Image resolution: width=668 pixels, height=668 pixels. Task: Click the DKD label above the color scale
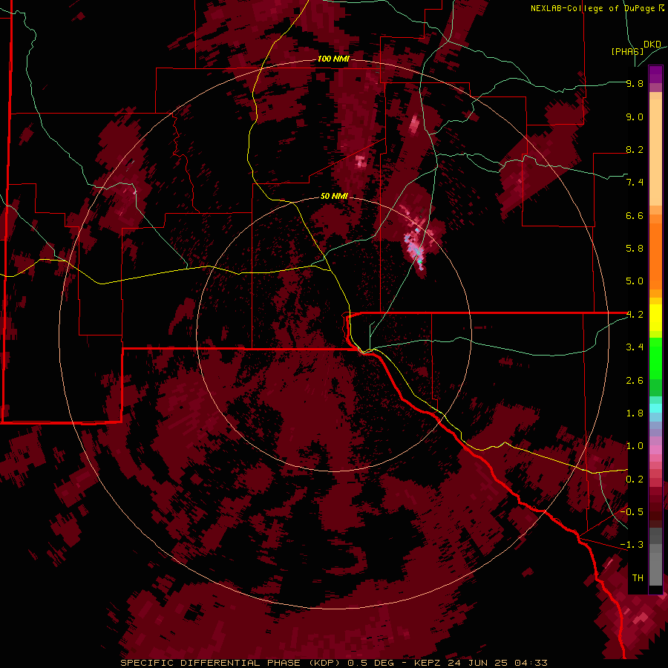pyautogui.click(x=652, y=45)
